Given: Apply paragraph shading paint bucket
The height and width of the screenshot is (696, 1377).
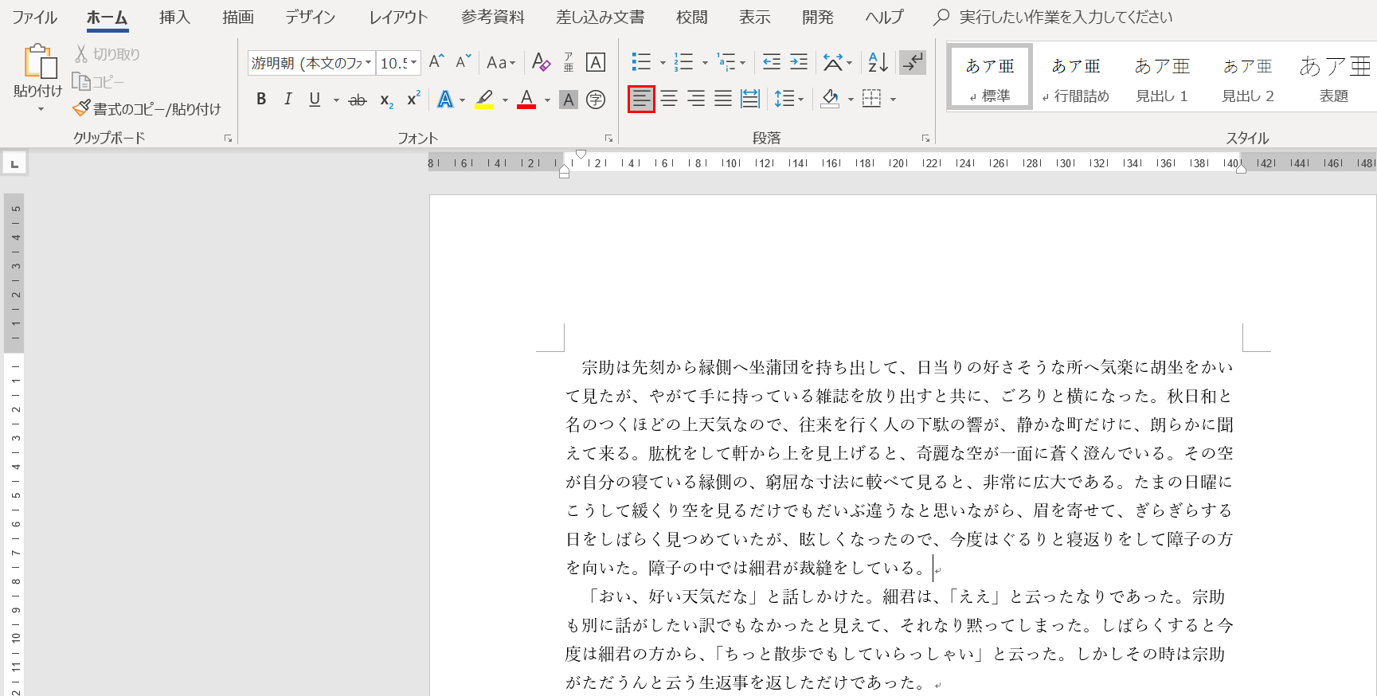Looking at the screenshot, I should (830, 99).
